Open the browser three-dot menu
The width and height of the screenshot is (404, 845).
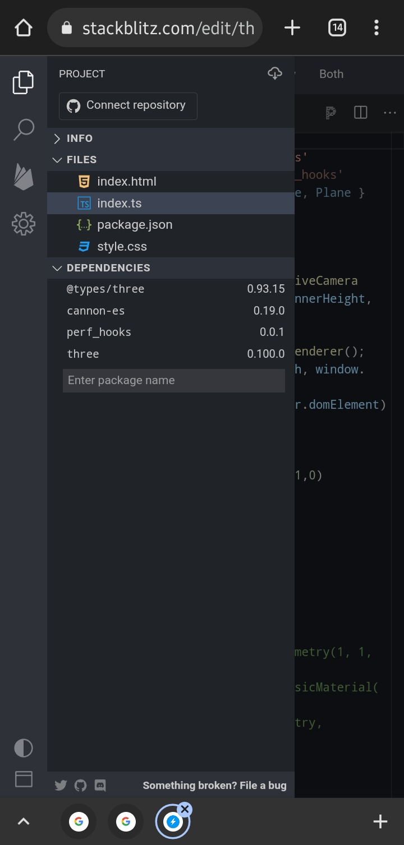click(x=377, y=27)
